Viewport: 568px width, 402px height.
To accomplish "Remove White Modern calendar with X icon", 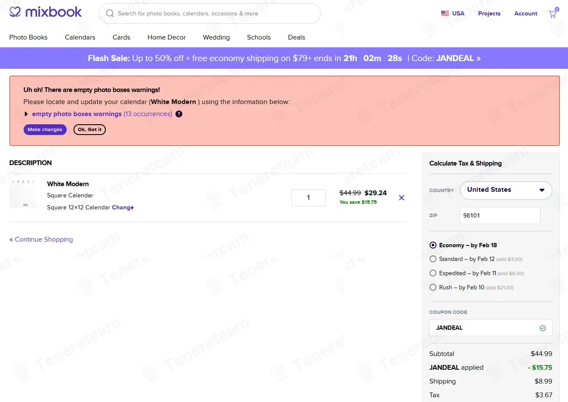I will 402,198.
